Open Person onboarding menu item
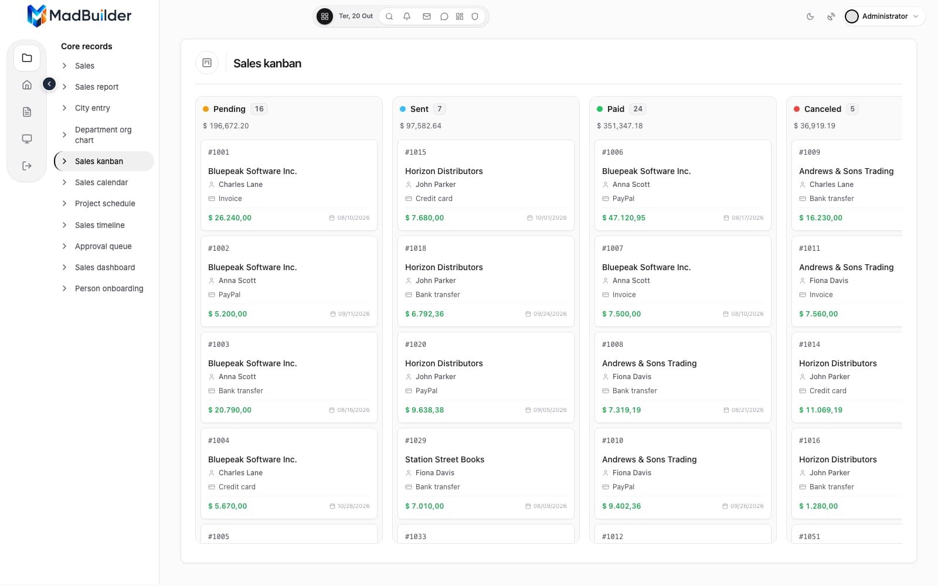This screenshot has height=586, width=938. coord(104,288)
